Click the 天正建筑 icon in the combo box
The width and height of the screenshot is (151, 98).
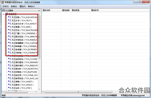pos(4,11)
